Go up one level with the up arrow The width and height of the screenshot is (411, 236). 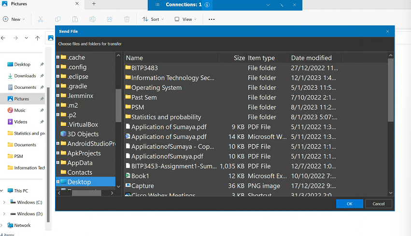(38, 38)
